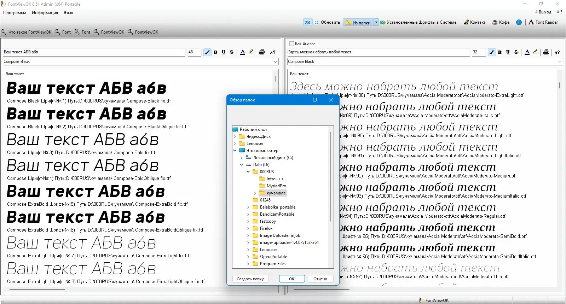
Task: Click the left sample text input field
Action: 94,52
